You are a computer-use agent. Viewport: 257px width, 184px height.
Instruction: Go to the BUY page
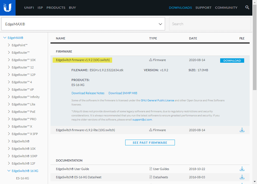tap(73, 8)
